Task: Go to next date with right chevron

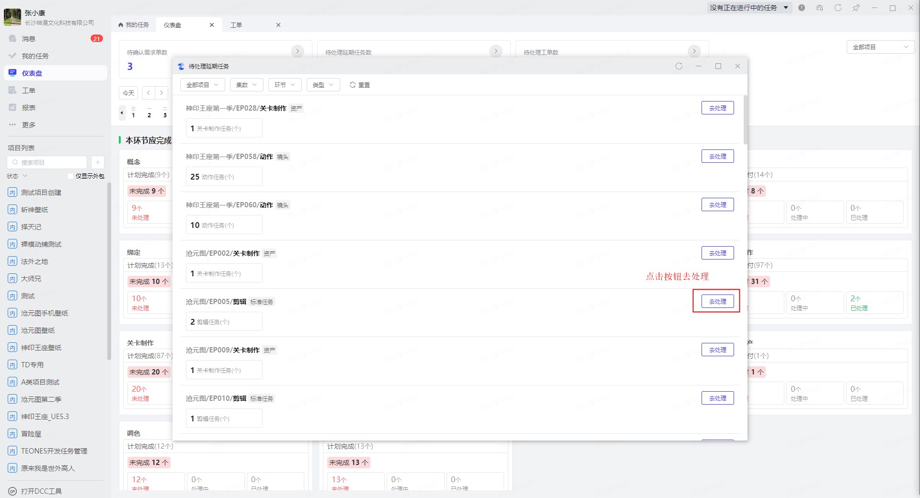Action: click(162, 93)
